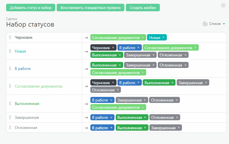Image resolution: width=229 pixels, height=144 pixels.
Task: Remove 'Отложенная' tag from Новая row
Action: 185,55
